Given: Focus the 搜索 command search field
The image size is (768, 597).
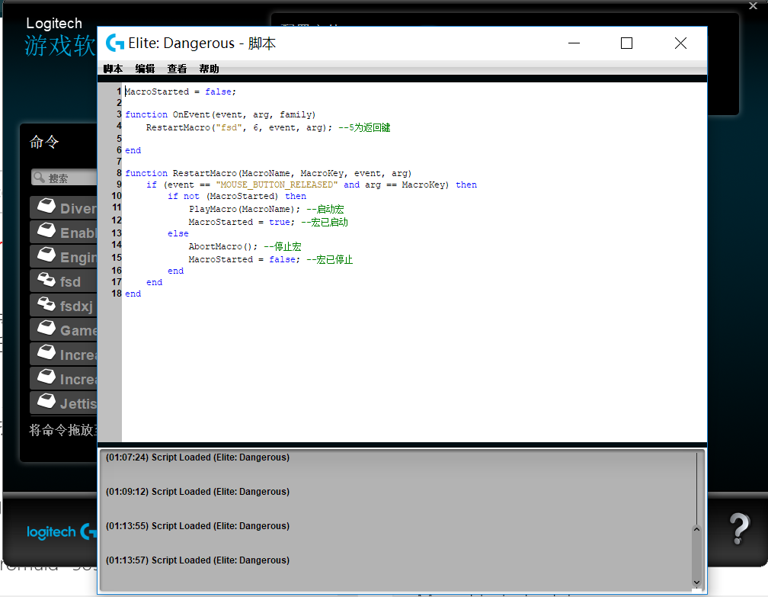Looking at the screenshot, I should (64, 178).
